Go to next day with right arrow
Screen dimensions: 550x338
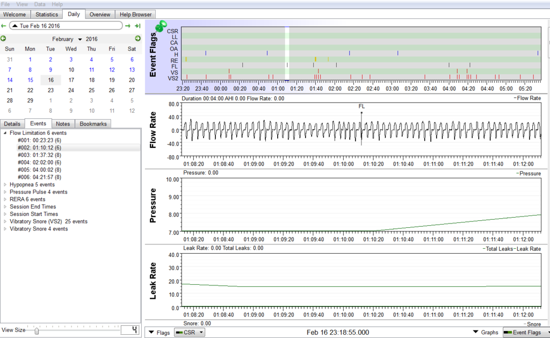click(128, 26)
